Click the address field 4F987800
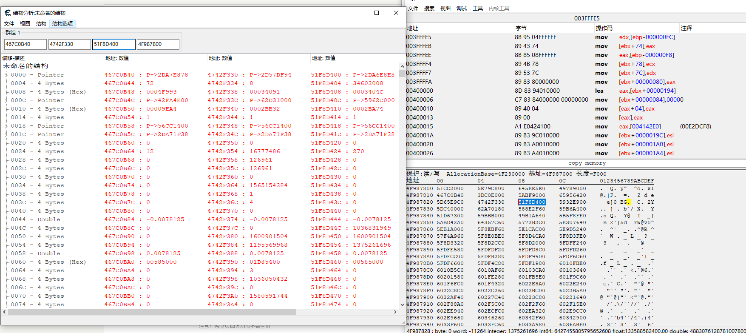Image resolution: width=746 pixels, height=333 pixels. (x=158, y=44)
